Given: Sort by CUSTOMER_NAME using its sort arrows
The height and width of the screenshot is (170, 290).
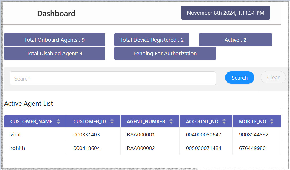Looking at the screenshot, I should (59, 122).
